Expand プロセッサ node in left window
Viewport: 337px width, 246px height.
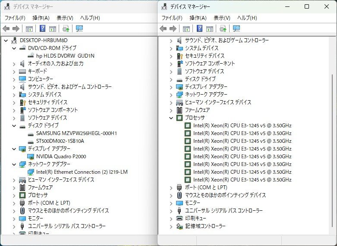(14, 195)
